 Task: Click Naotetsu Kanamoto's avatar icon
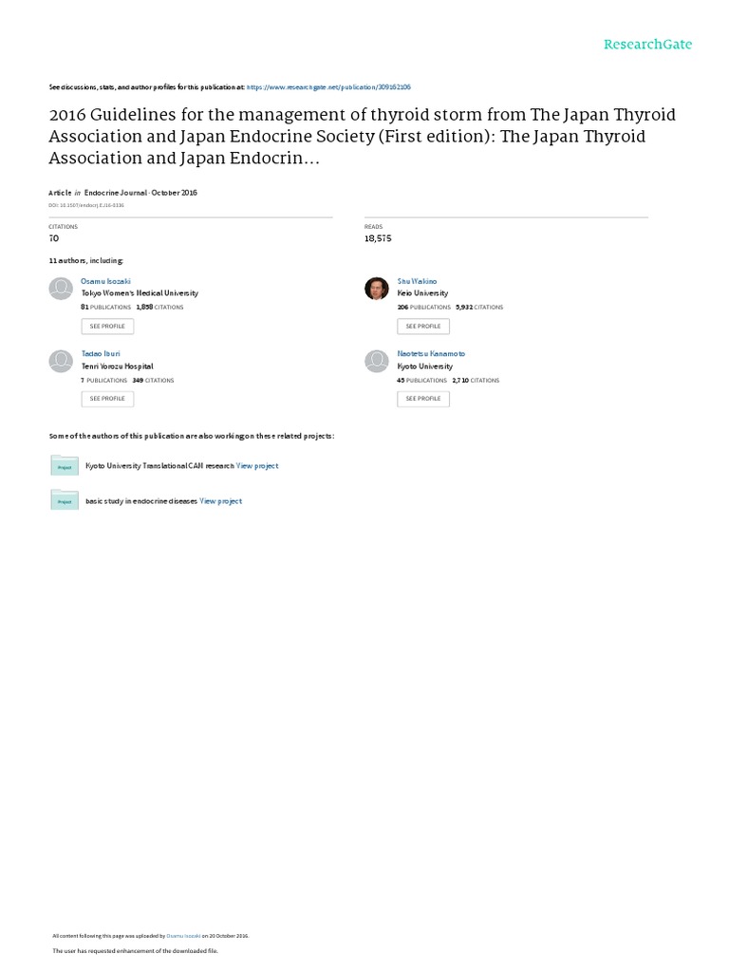377,361
